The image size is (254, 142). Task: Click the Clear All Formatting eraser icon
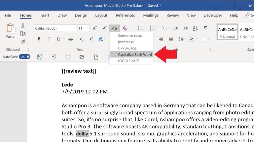click(125, 28)
